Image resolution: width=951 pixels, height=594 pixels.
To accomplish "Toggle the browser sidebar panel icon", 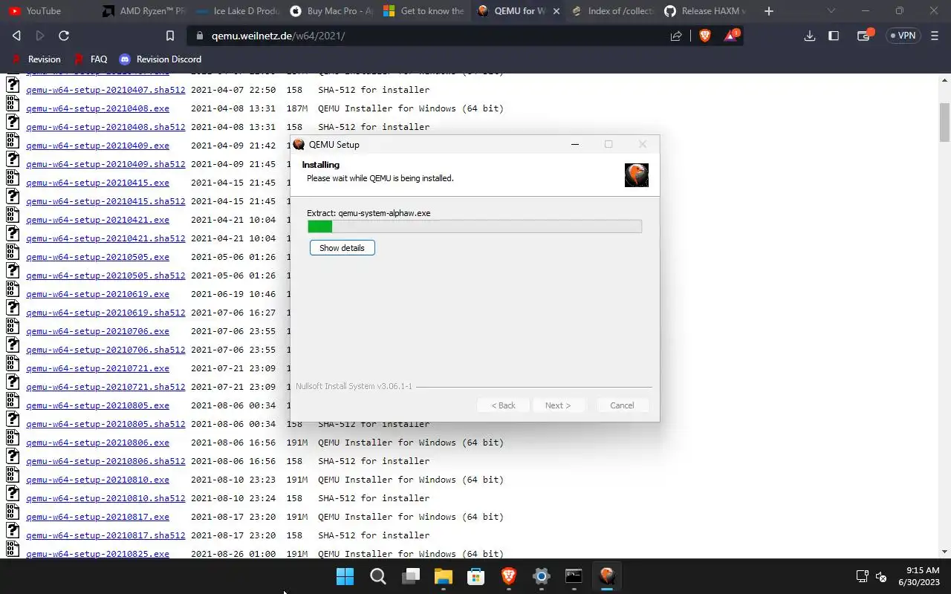I will pos(834,36).
